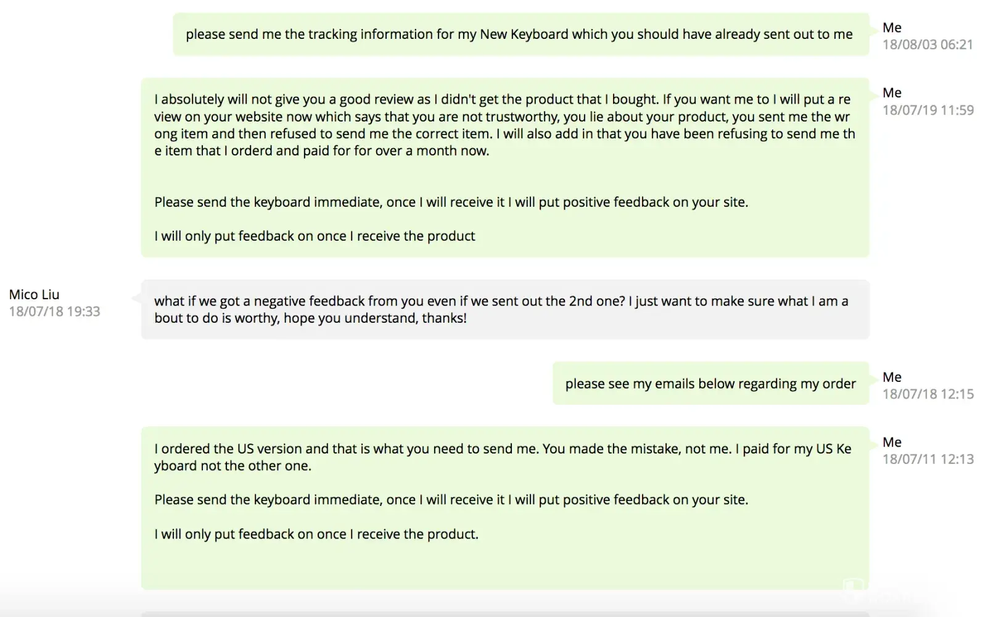Click the phrase "You made the mistake, not me"
Image resolution: width=1004 pixels, height=617 pixels.
point(636,449)
